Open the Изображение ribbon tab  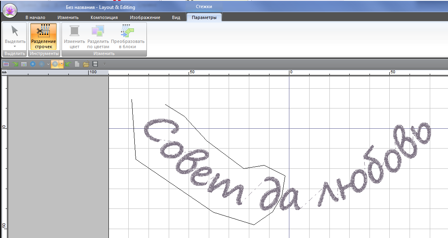(x=145, y=17)
